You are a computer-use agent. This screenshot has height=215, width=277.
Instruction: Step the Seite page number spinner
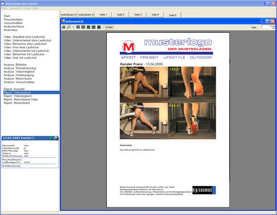273,27
